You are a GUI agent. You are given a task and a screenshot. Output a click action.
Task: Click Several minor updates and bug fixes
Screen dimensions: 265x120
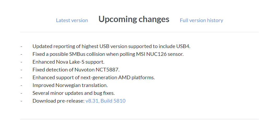74,93
